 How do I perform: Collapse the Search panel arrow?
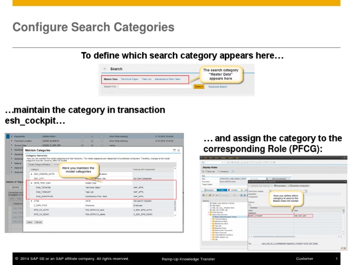click(105, 69)
